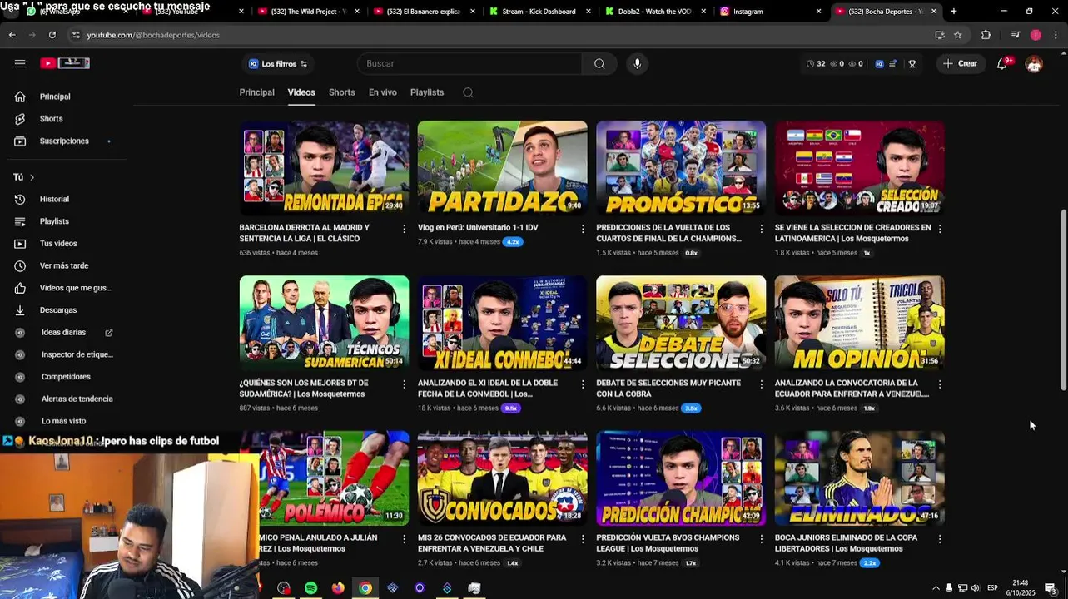Viewport: 1068px width, 599px height.
Task: Click the Buscar search field
Action: (469, 64)
